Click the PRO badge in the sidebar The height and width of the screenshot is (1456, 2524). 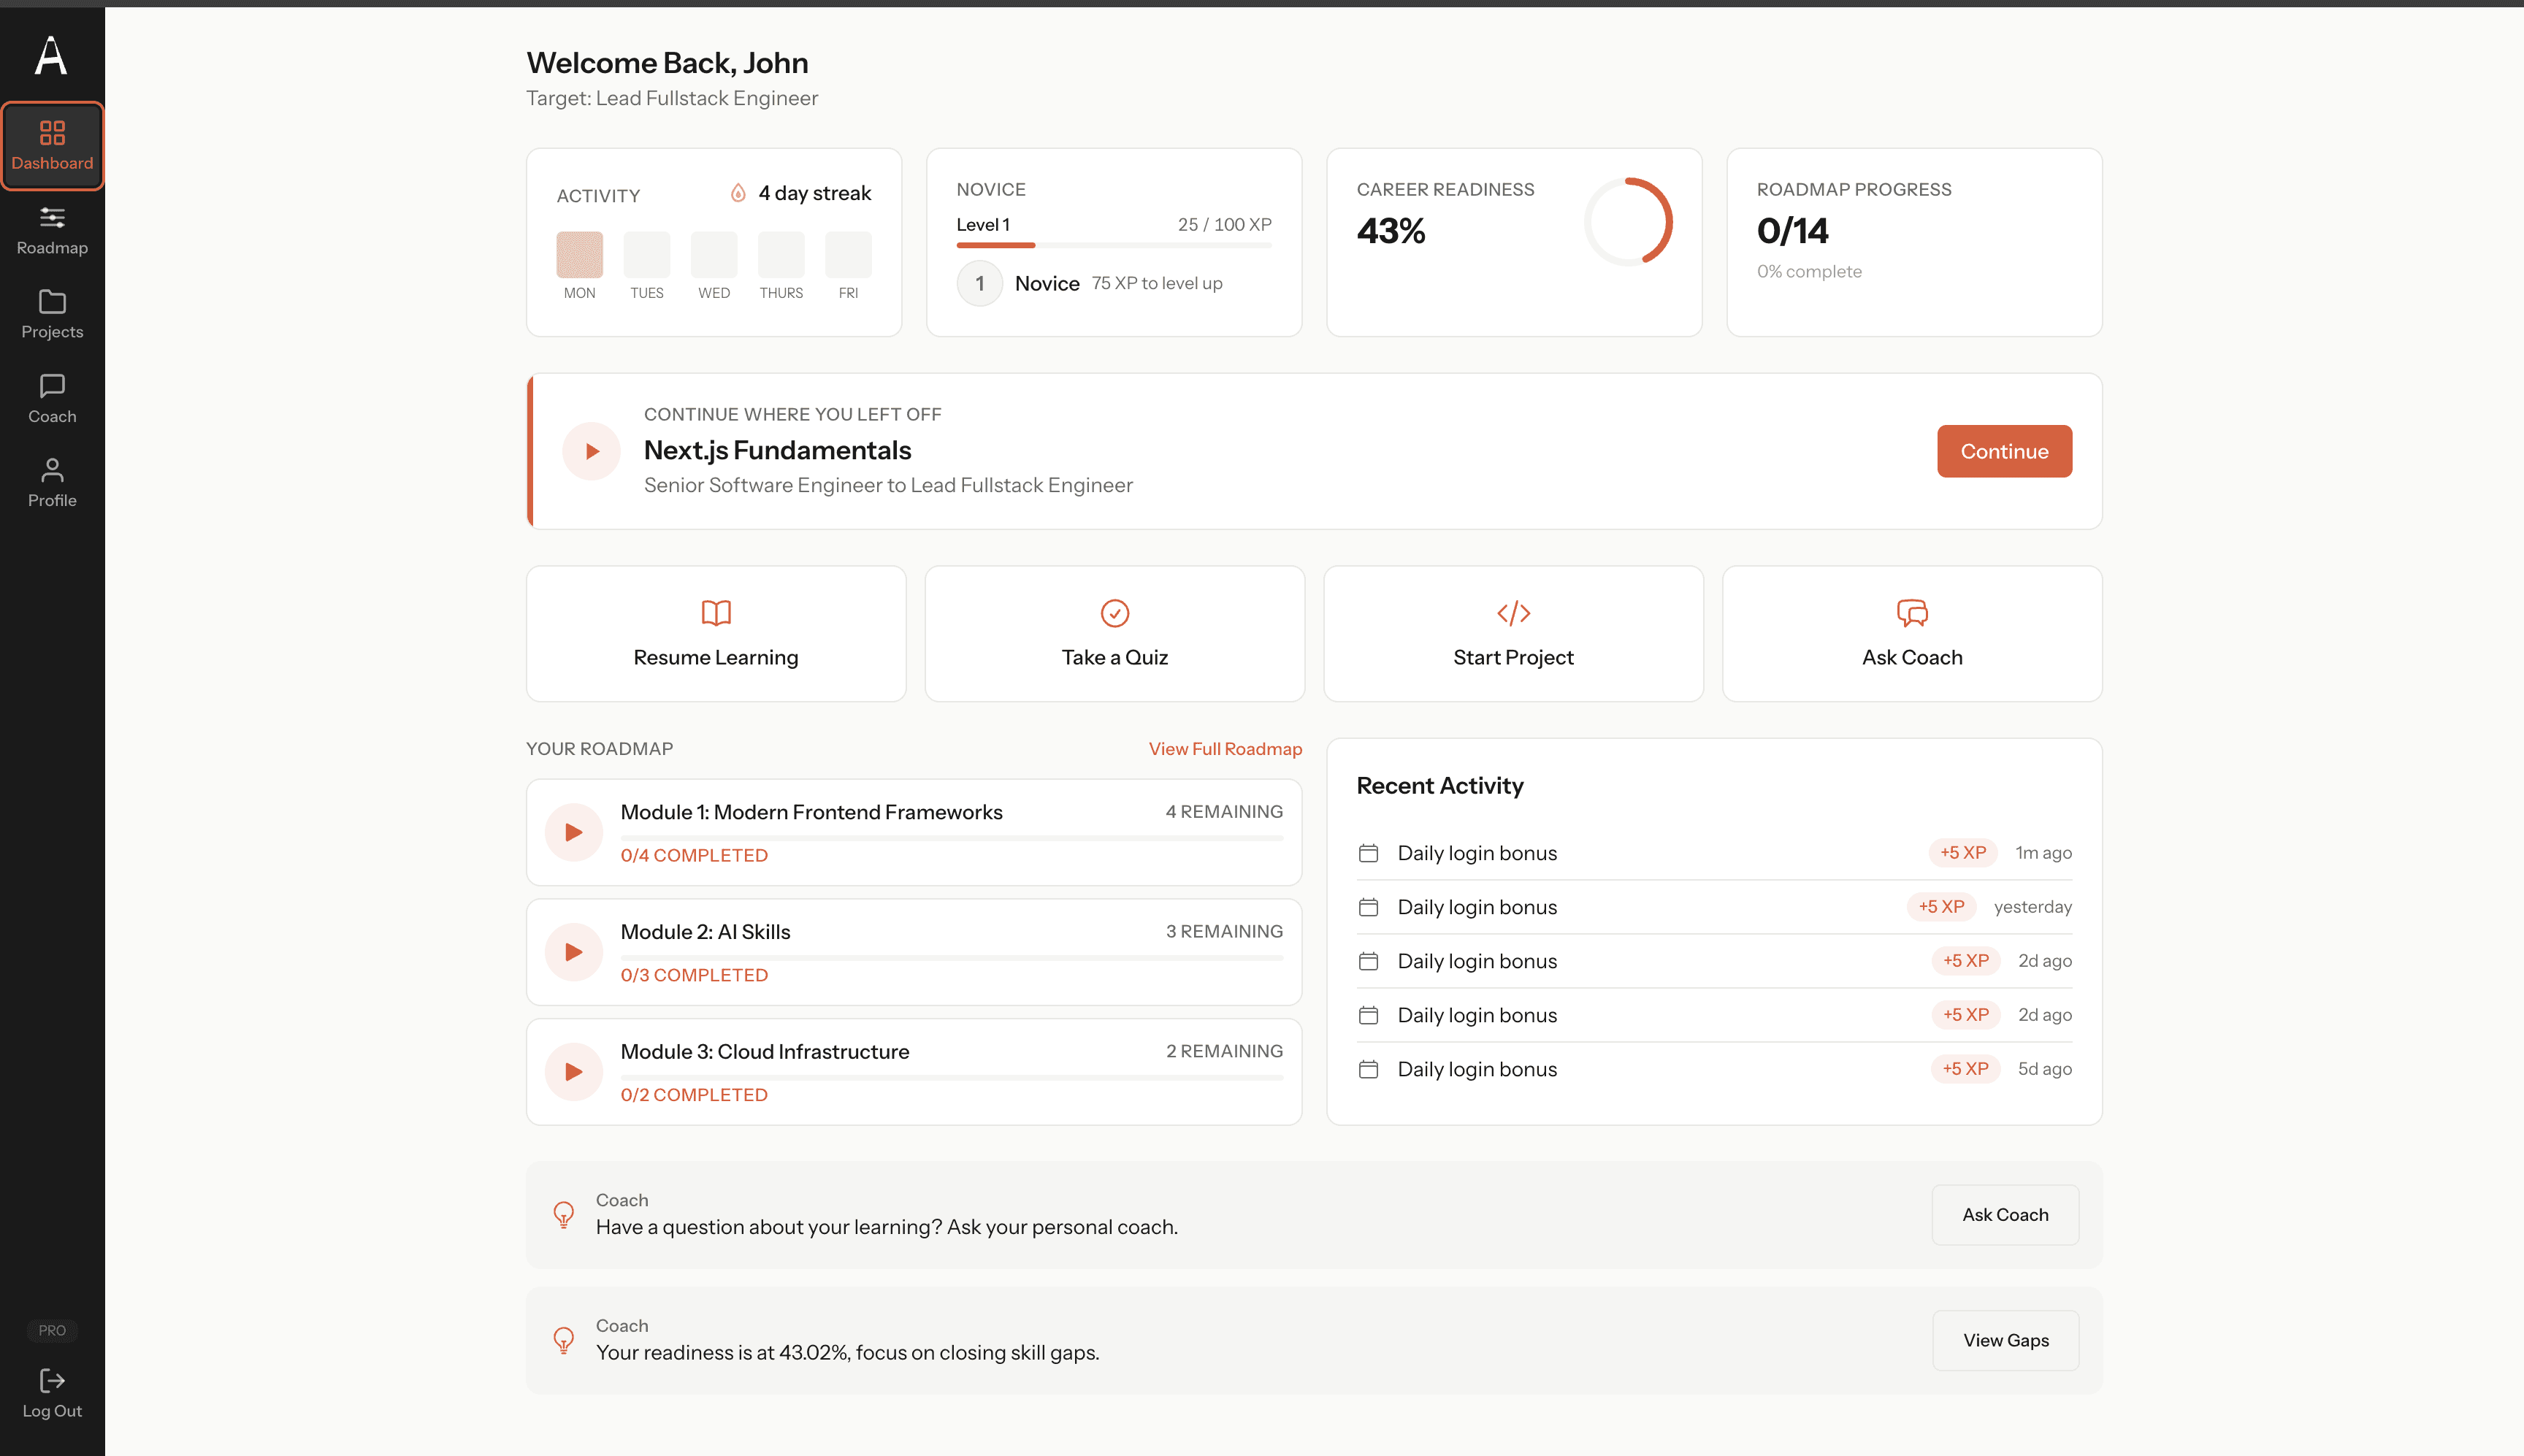52,1330
